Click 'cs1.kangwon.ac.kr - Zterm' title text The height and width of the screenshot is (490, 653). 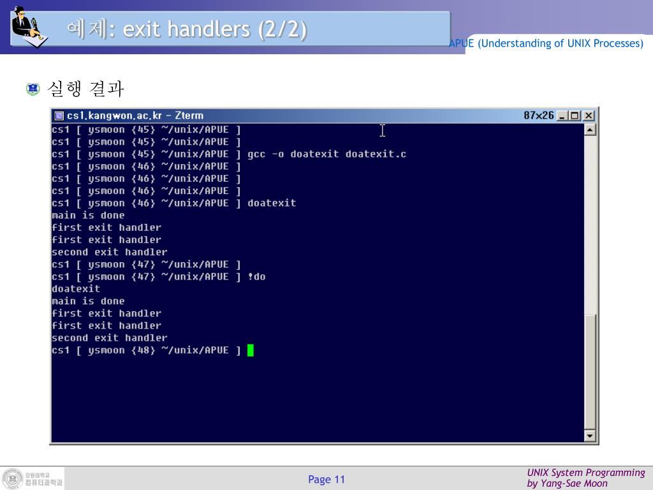pos(135,115)
